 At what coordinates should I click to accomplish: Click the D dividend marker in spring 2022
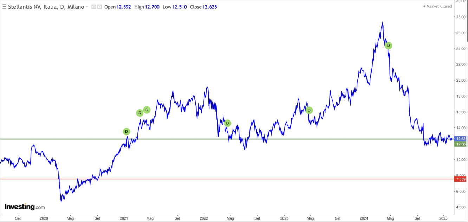227,123
